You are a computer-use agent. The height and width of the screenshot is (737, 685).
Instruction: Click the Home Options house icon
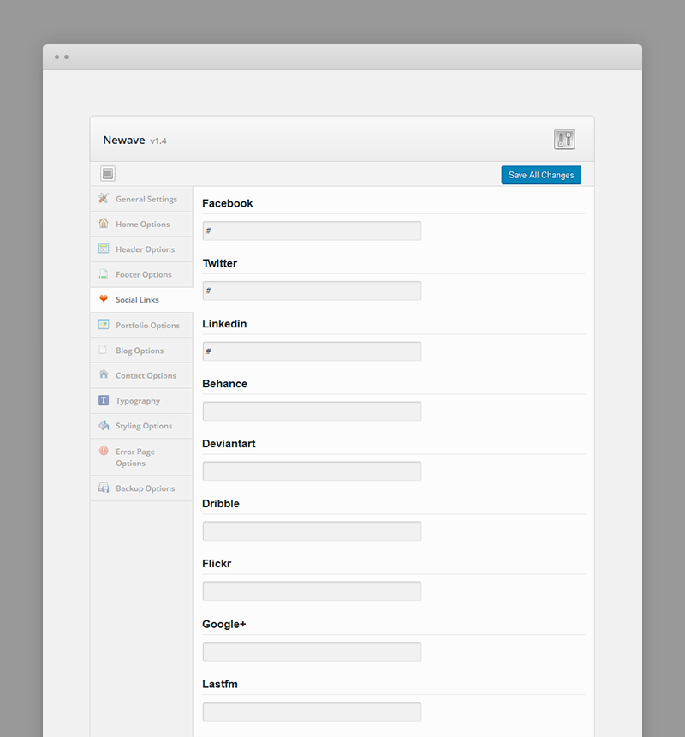104,224
